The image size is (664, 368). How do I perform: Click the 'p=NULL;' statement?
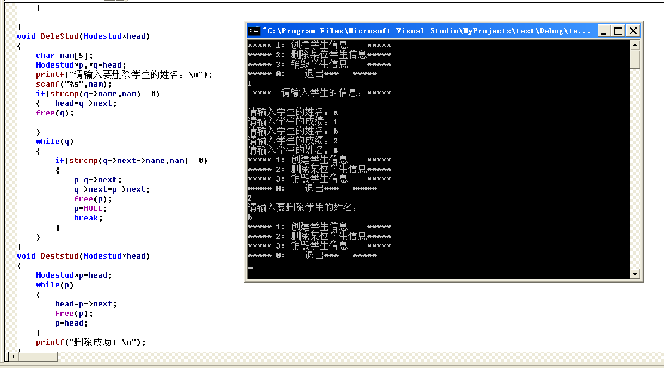91,208
